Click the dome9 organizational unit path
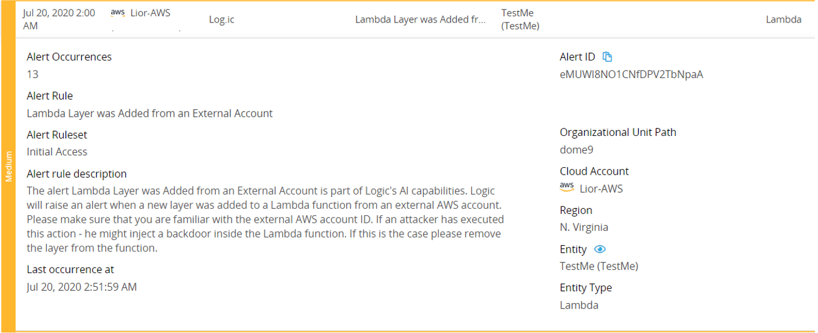Image resolution: width=818 pixels, height=333 pixels. (x=577, y=150)
